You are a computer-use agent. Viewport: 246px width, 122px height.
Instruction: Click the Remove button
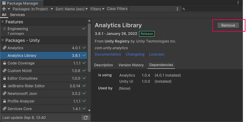click(x=228, y=26)
